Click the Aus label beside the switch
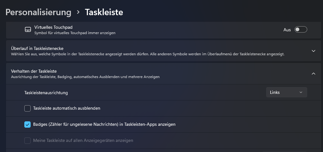The image size is (323, 152). (287, 30)
